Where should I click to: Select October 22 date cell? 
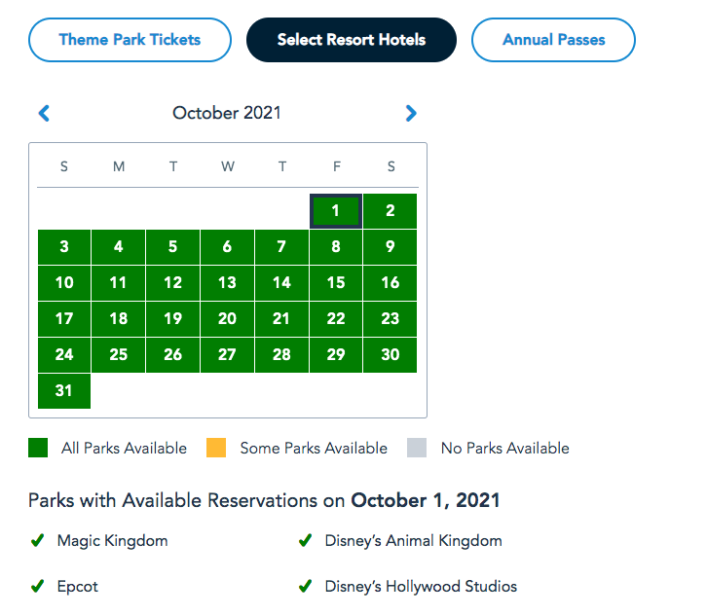(x=336, y=318)
